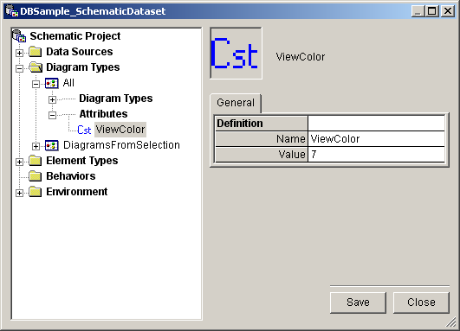This screenshot has height=331, width=460.
Task: Click the DBSample_SchematicDataset title bar text
Action: point(93,11)
